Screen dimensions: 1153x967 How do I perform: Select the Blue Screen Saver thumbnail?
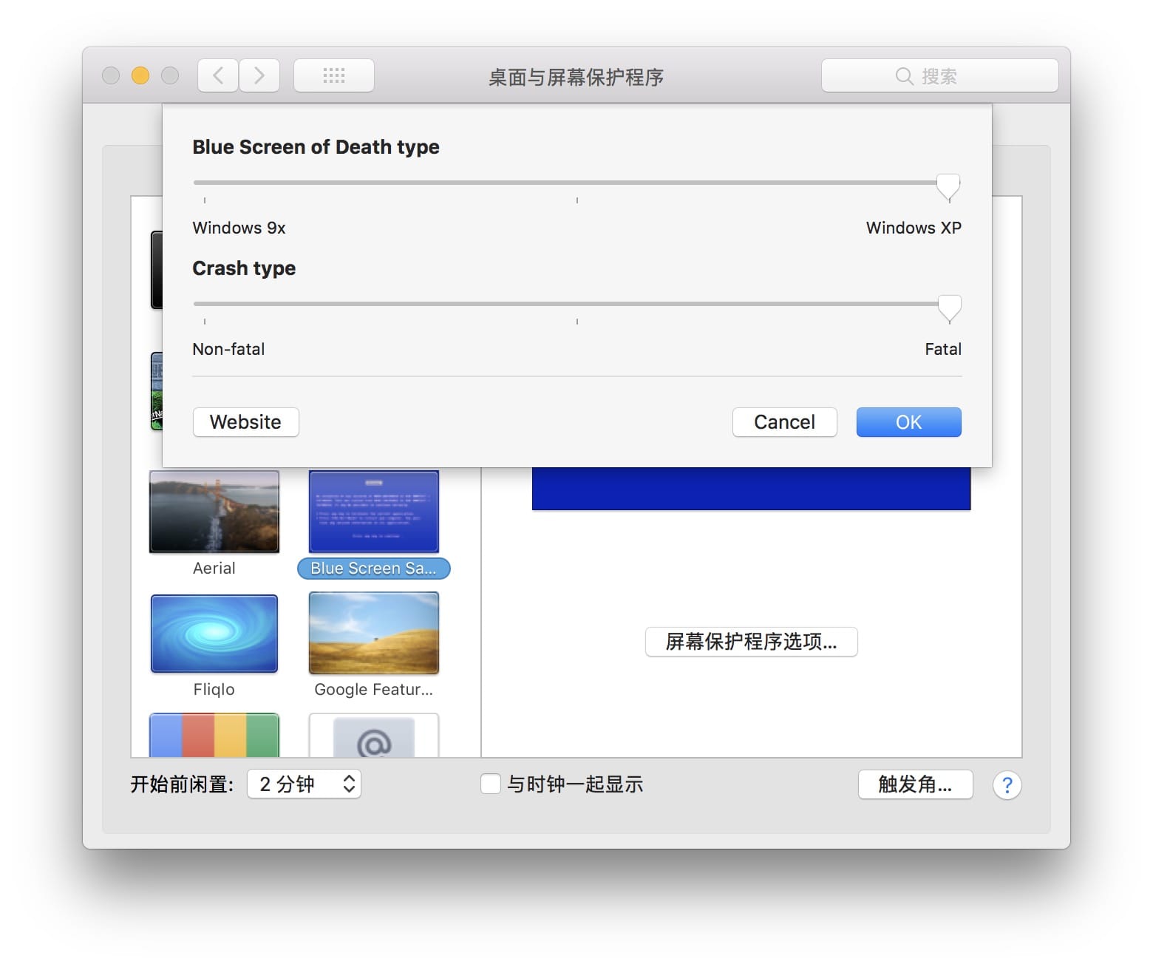click(374, 512)
